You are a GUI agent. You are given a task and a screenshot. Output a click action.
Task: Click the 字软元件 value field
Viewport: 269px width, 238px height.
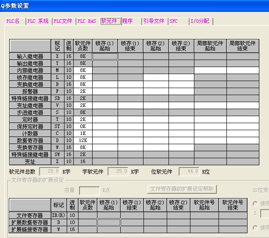point(118,171)
